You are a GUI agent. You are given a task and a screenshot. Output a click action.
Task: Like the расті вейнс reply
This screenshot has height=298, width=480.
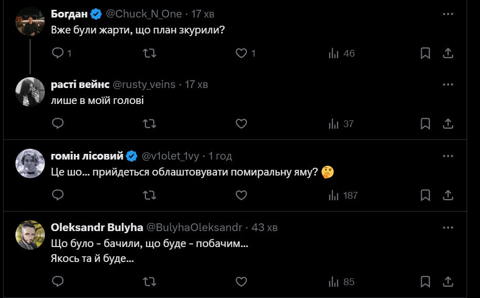click(x=241, y=124)
